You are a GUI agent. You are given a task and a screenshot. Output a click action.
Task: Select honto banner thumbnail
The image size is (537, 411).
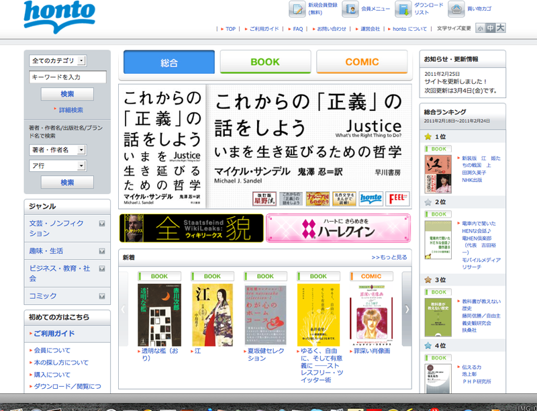point(371,199)
